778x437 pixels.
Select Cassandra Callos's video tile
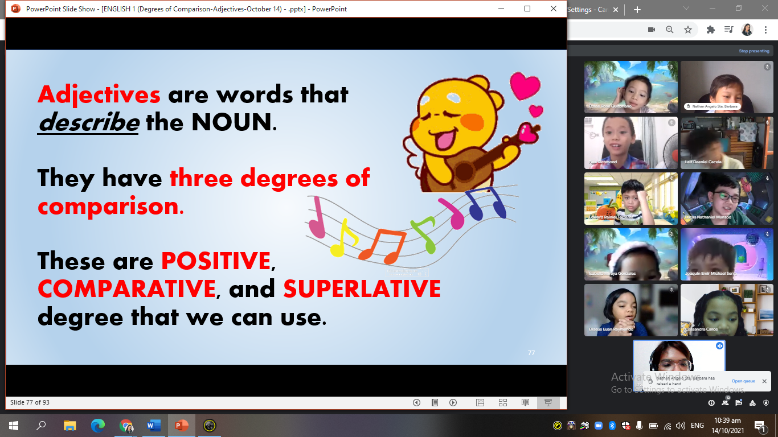[727, 310]
